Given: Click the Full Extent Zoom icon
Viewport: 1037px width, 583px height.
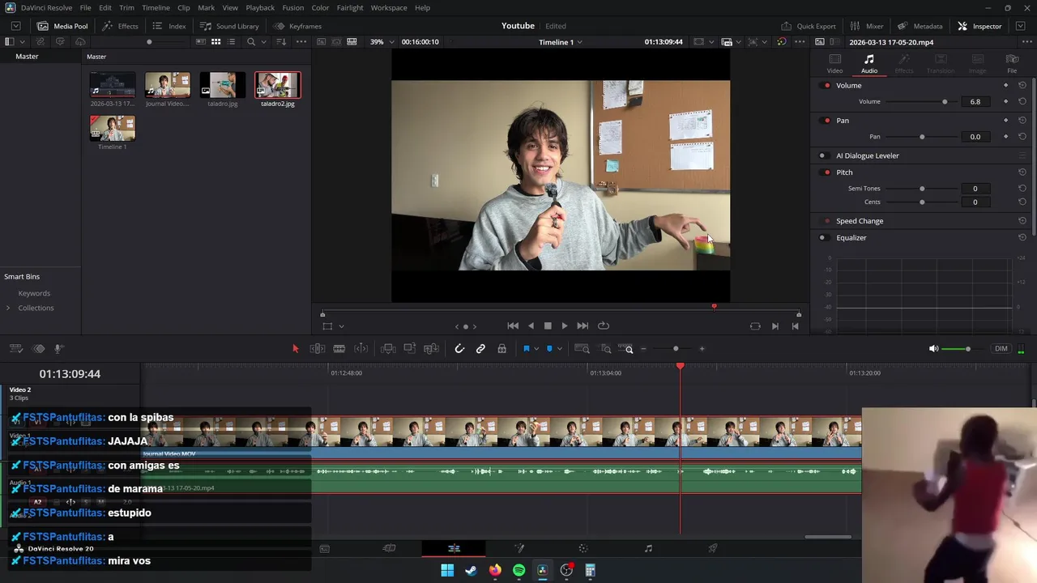Looking at the screenshot, I should pyautogui.click(x=582, y=349).
